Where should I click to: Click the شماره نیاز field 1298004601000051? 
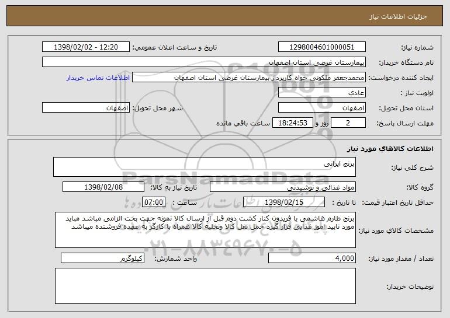point(321,47)
